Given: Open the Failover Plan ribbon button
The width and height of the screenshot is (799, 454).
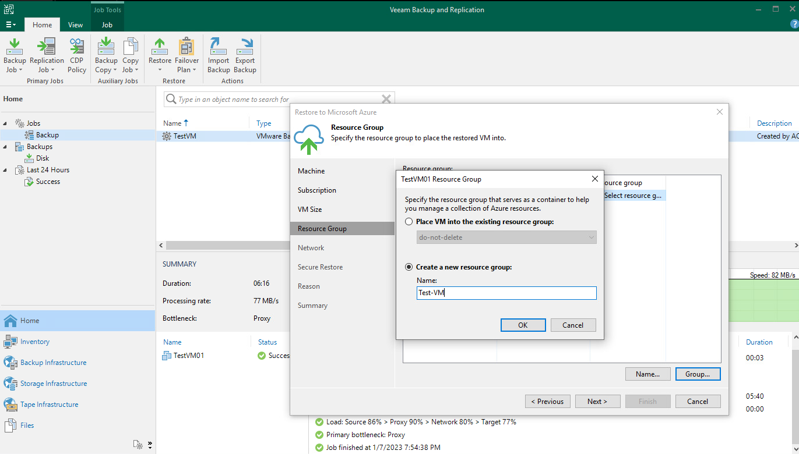Looking at the screenshot, I should [x=187, y=56].
